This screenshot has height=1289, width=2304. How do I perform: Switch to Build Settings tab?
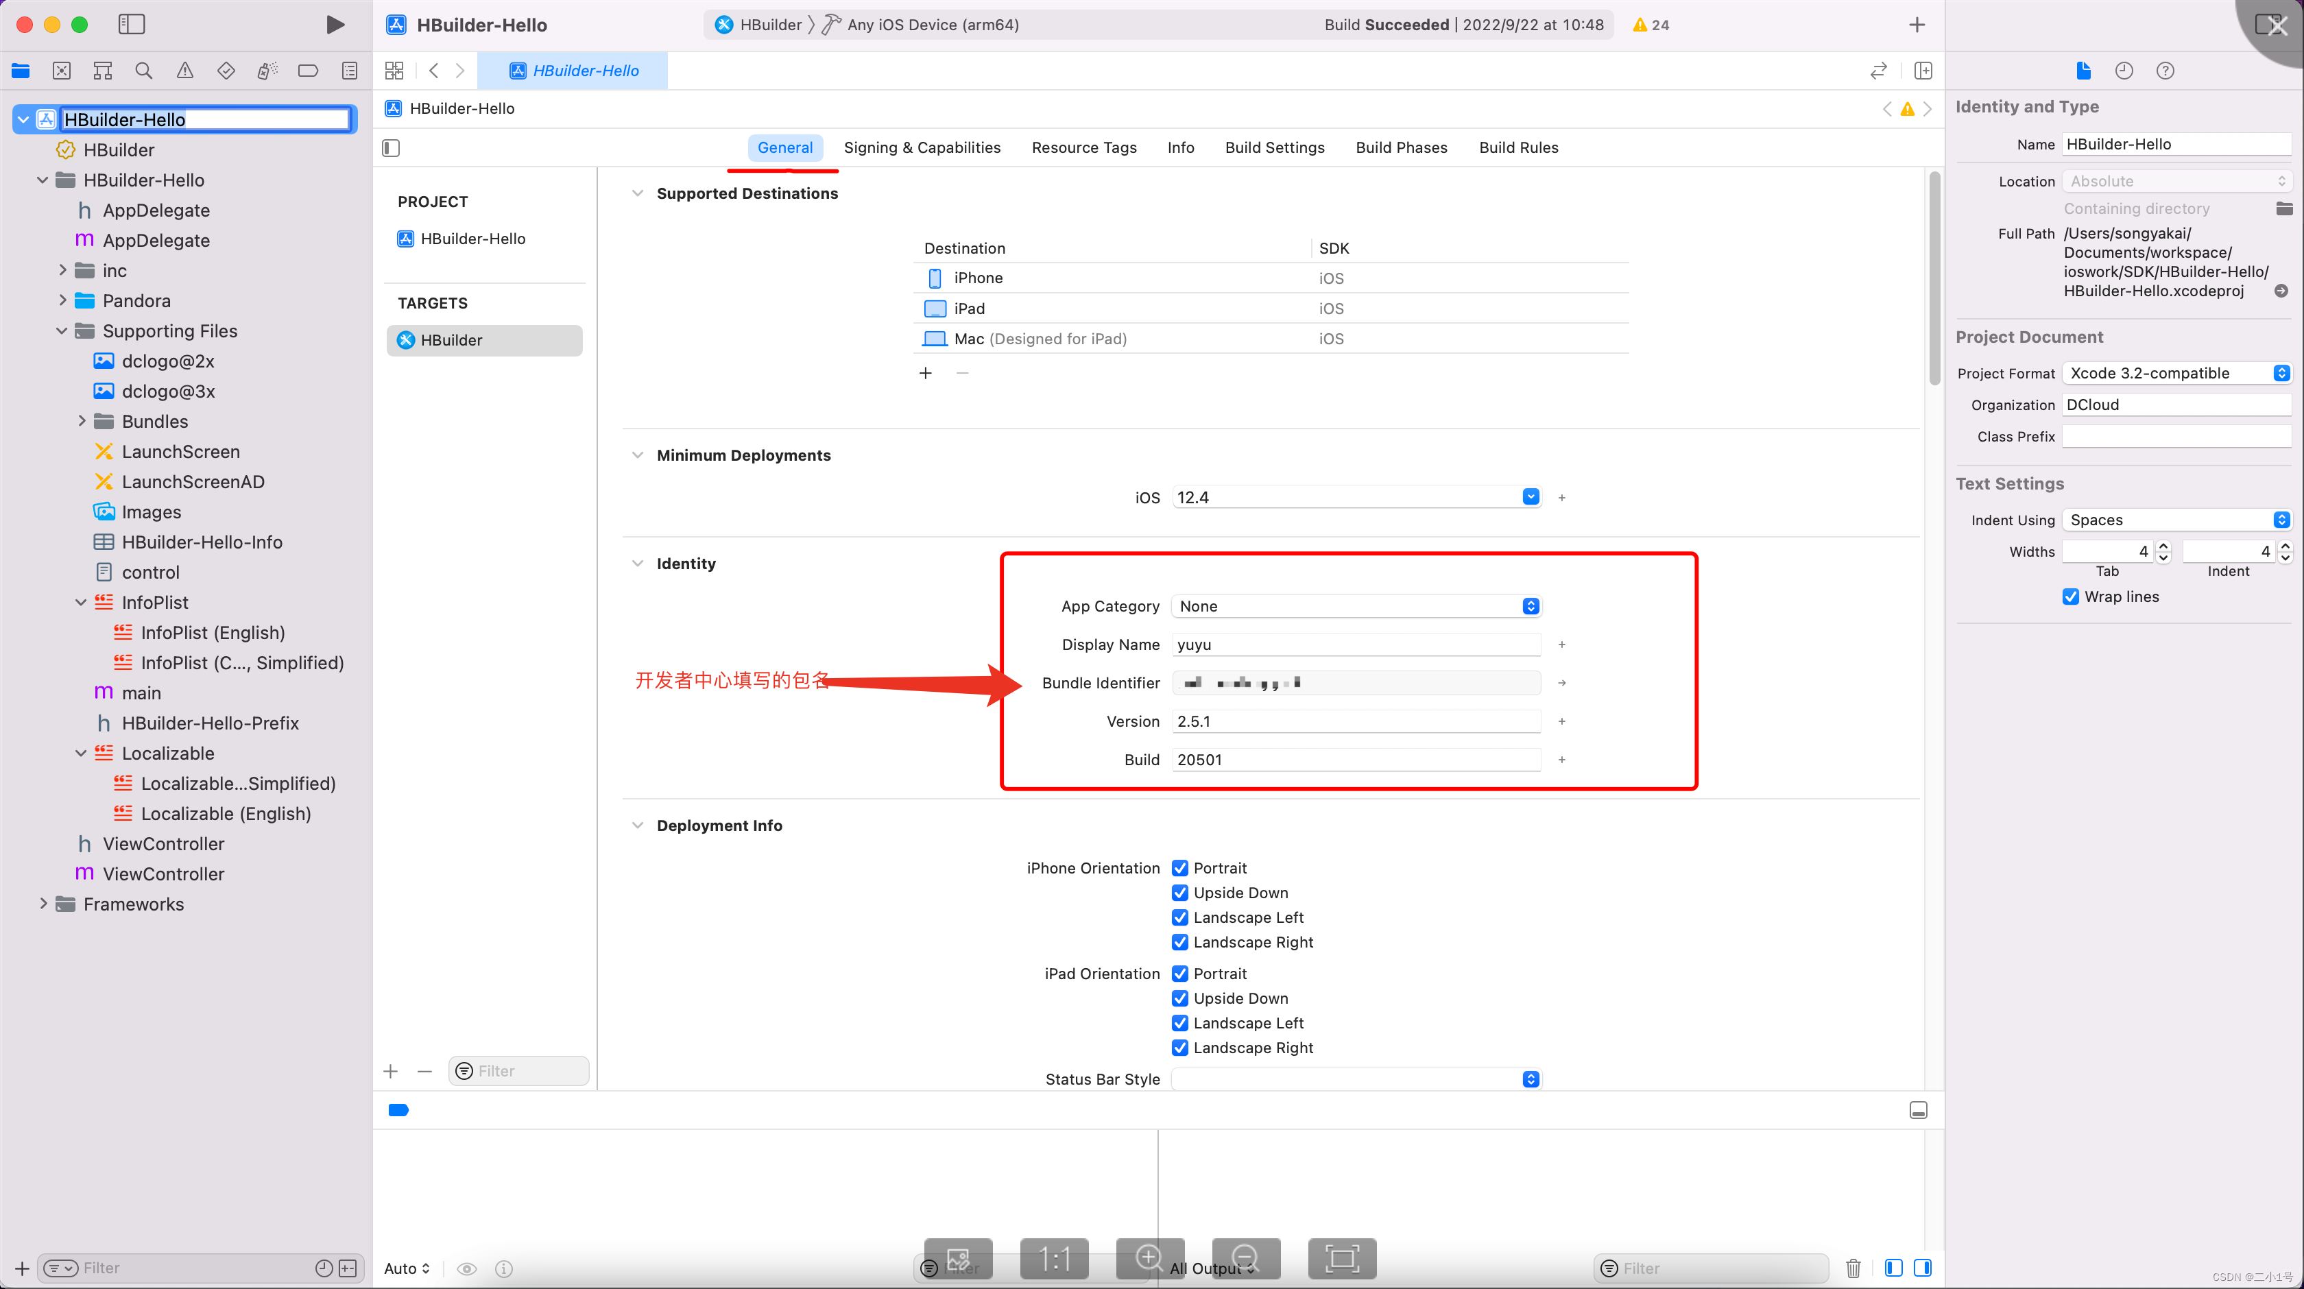(x=1275, y=147)
